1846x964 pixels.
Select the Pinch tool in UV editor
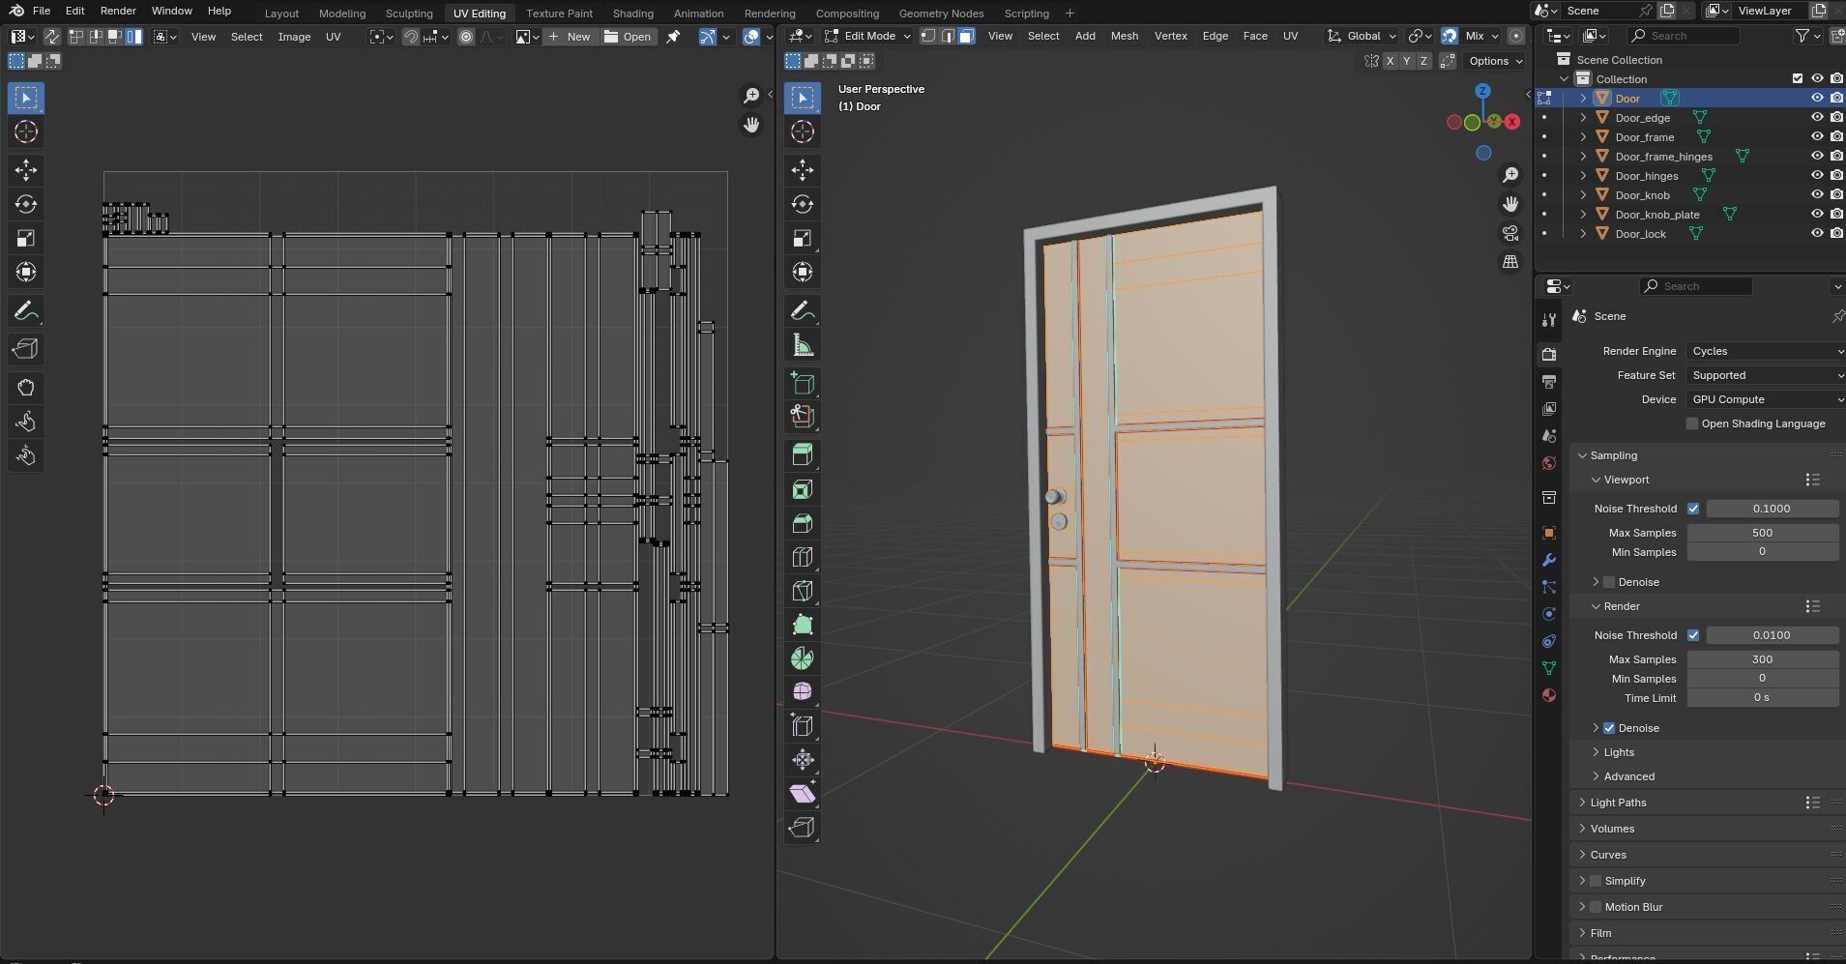tap(26, 455)
